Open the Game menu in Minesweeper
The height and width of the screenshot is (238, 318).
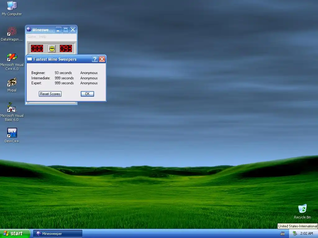click(32, 37)
